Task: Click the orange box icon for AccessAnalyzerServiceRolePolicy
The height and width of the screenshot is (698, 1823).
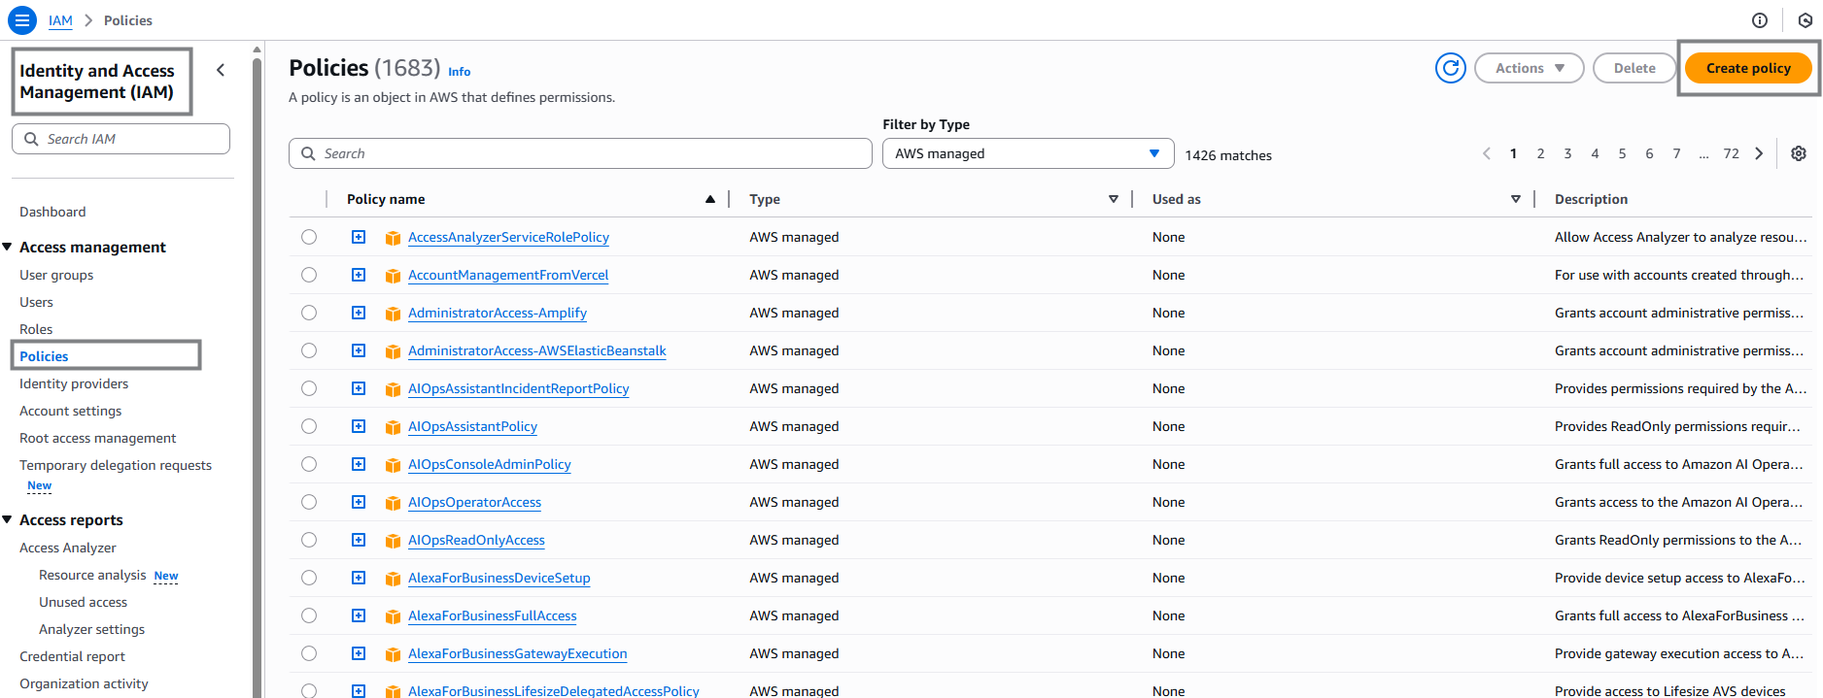Action: pyautogui.click(x=393, y=238)
